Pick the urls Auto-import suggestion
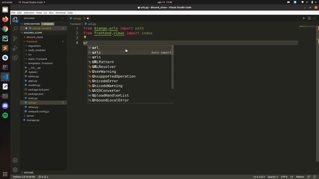Viewport: 319px width, 179px height. point(130,53)
